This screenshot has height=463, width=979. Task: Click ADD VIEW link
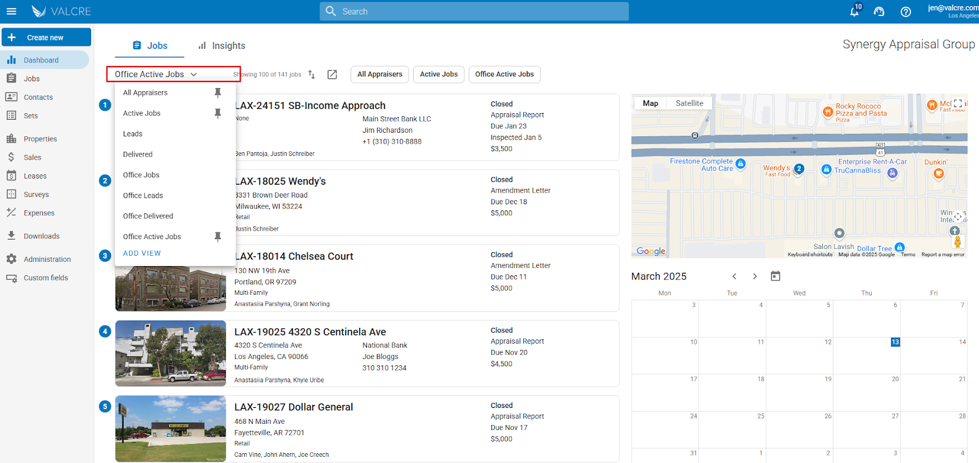(142, 253)
